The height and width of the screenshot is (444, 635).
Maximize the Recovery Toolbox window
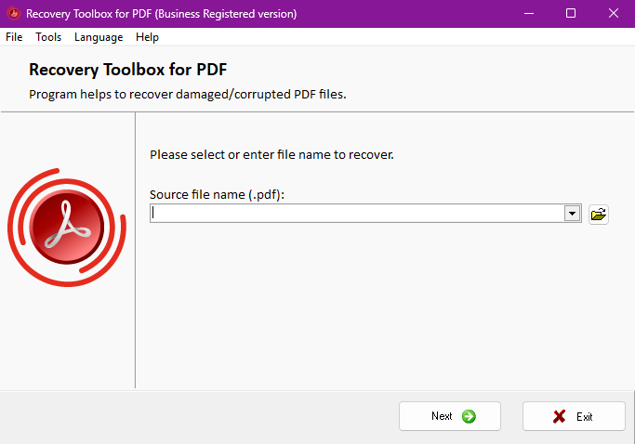coord(571,14)
